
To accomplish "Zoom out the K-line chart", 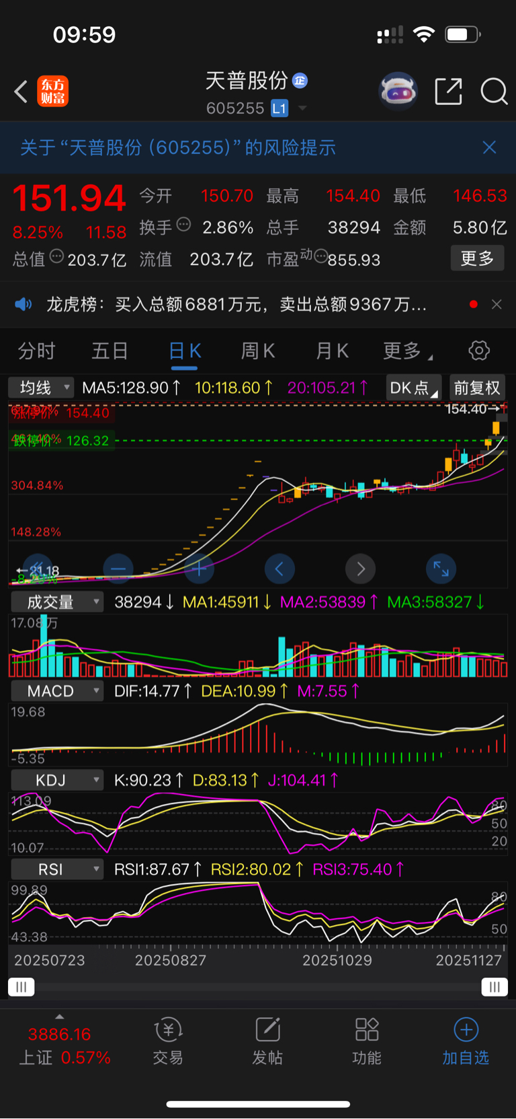I will click(x=118, y=569).
